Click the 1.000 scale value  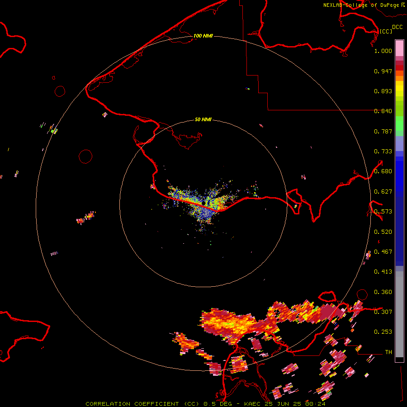(383, 51)
